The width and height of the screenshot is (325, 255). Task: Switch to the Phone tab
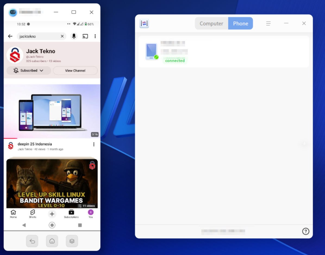[x=240, y=23]
